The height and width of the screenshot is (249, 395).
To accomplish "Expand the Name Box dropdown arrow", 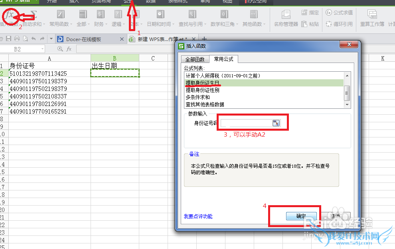I will pos(43,49).
